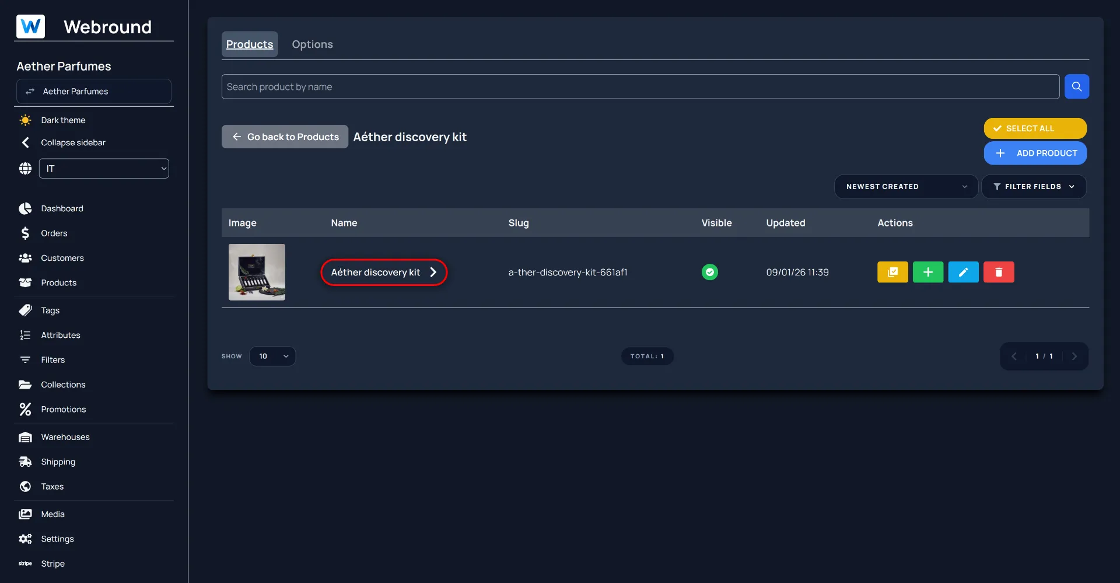Image resolution: width=1120 pixels, height=583 pixels.
Task: Go to Stripe settings in sidebar
Action: (52, 564)
